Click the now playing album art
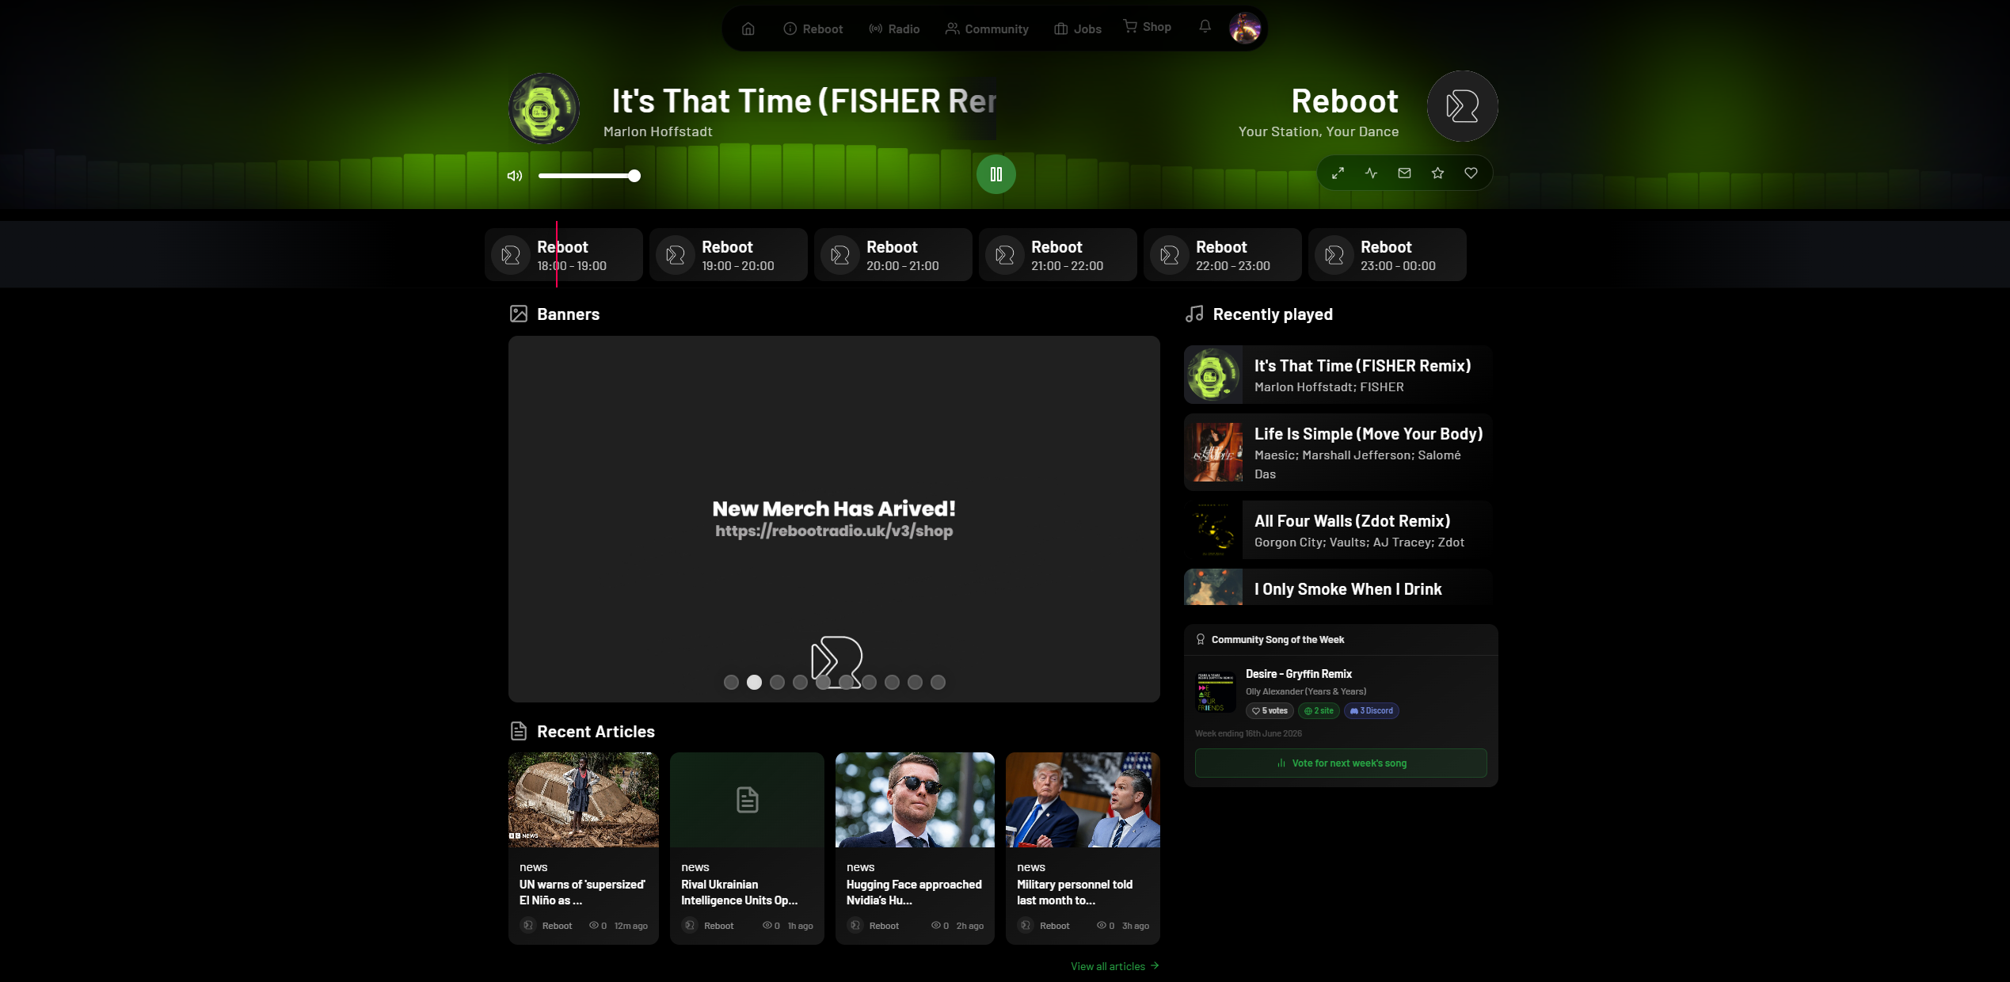This screenshot has height=982, width=2010. coord(543,108)
